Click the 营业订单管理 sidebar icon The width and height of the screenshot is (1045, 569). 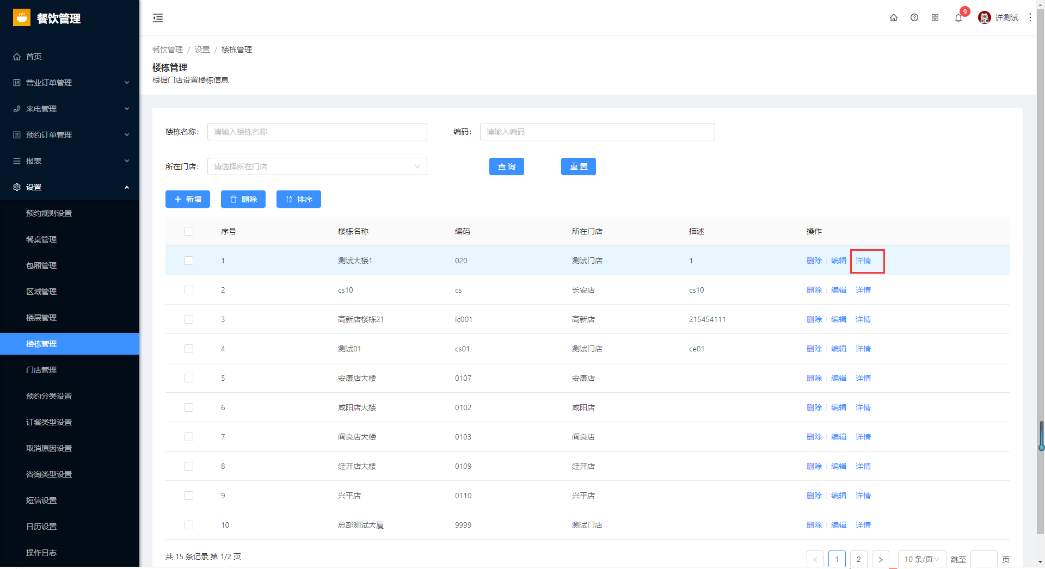(x=17, y=83)
